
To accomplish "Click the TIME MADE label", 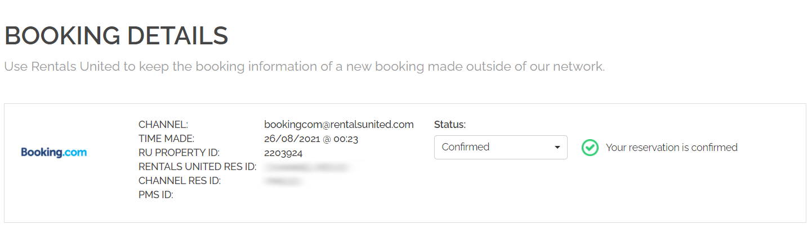I will 166,139.
